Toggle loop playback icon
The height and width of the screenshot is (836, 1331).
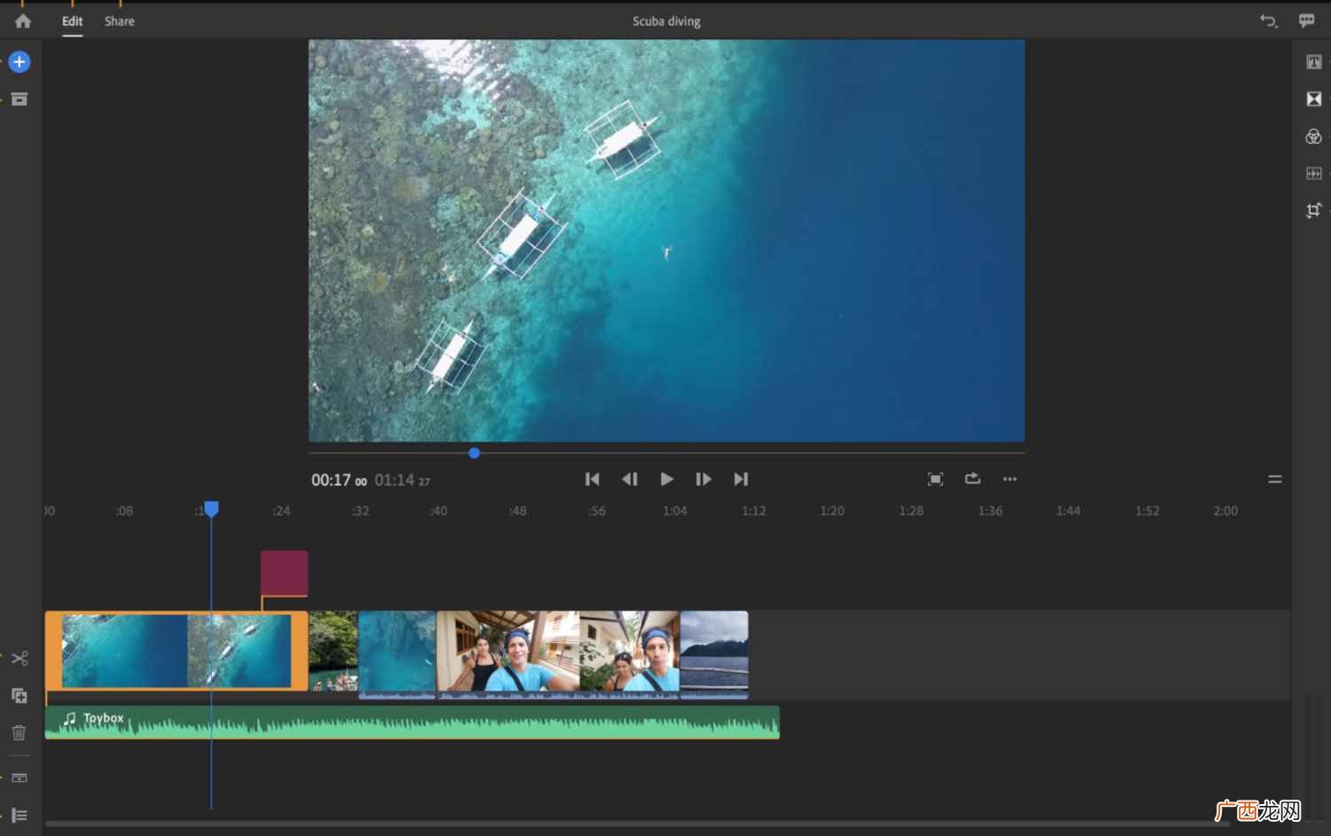(973, 479)
